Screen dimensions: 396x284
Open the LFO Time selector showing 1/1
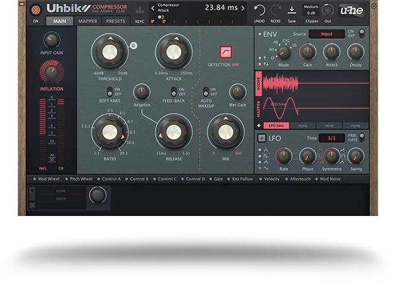331,138
